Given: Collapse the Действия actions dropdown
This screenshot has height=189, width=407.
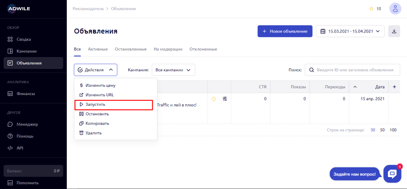Looking at the screenshot, I should pyautogui.click(x=95, y=70).
